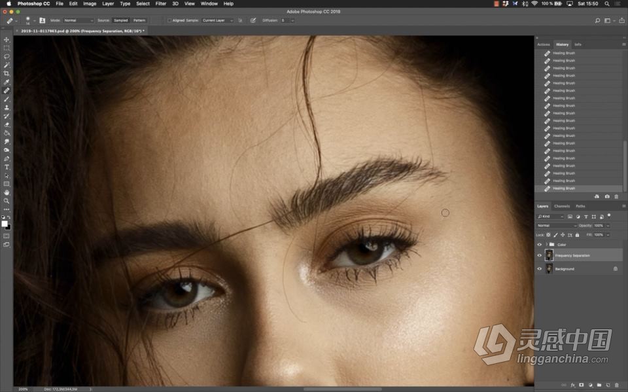628x392 pixels.
Task: Select the Rectangular Marquee tool
Action: (7, 48)
